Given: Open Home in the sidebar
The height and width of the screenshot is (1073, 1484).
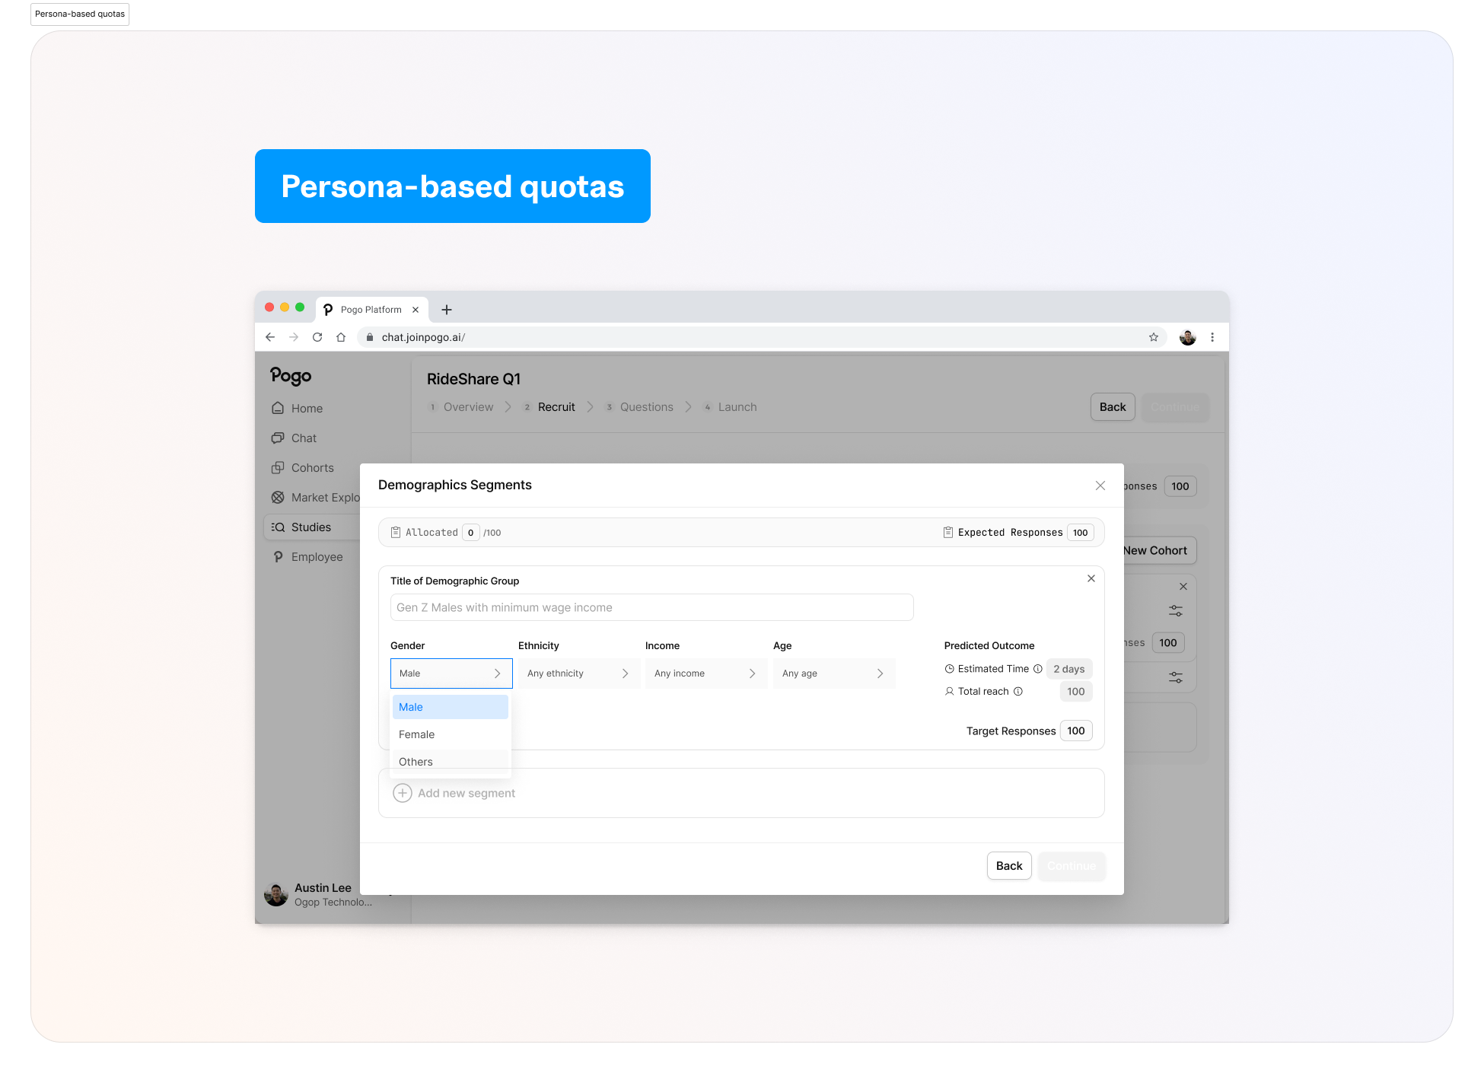Looking at the screenshot, I should (307, 409).
